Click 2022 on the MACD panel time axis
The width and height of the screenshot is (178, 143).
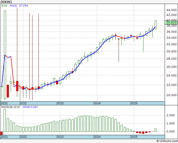click(23, 137)
